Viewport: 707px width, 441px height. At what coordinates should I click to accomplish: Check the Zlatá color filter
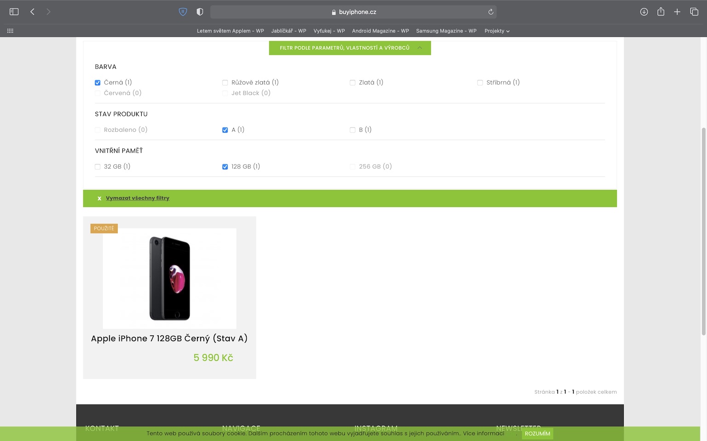353,83
